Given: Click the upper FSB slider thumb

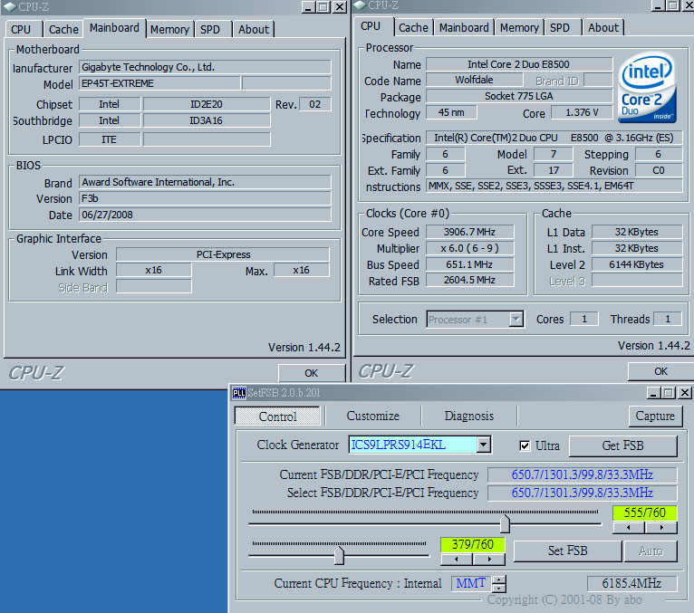Looking at the screenshot, I should pyautogui.click(x=505, y=524).
